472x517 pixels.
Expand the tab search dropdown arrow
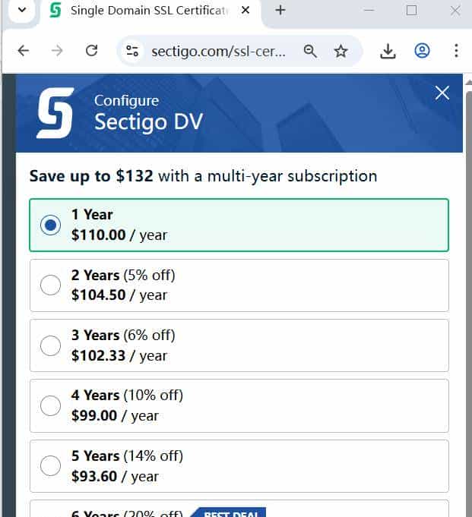coord(21,11)
